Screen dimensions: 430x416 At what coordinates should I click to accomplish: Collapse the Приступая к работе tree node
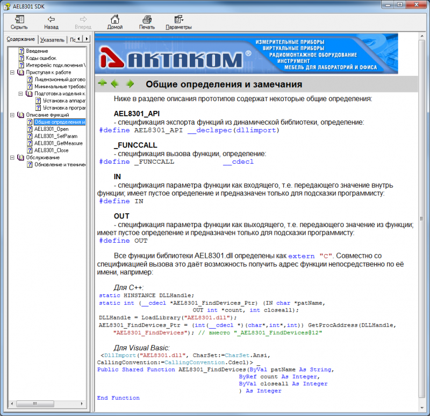pyautogui.click(x=12, y=73)
